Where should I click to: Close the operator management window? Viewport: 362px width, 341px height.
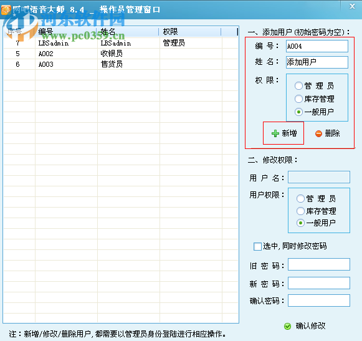[352, 6]
